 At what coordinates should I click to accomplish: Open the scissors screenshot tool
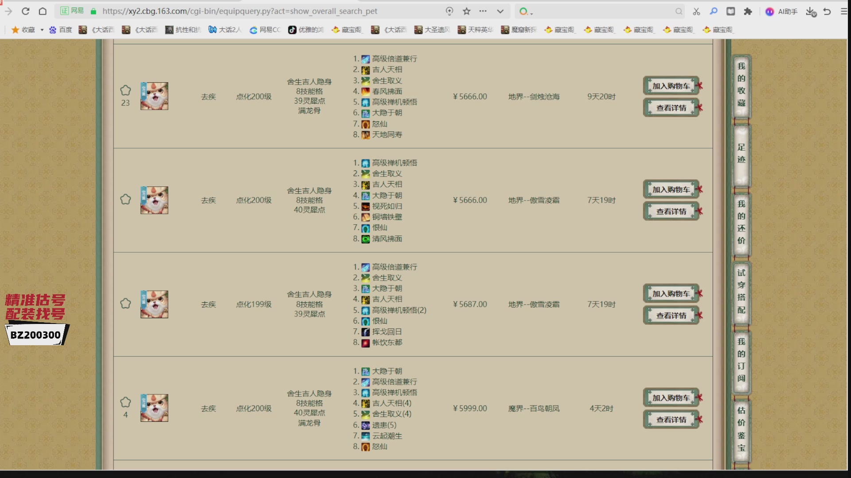(x=696, y=11)
